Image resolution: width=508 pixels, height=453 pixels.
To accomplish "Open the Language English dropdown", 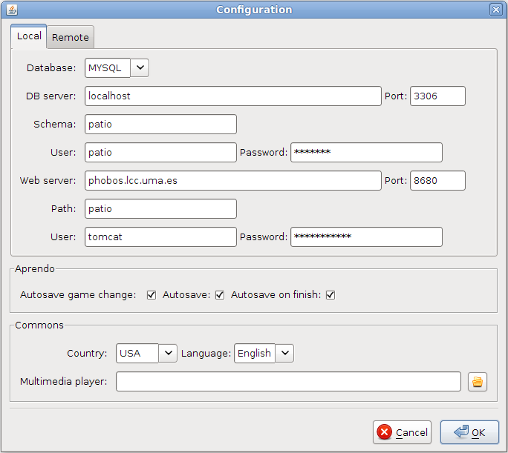I will coord(284,353).
